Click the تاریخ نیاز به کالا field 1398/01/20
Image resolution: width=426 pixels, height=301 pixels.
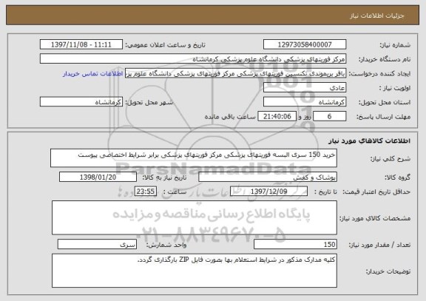tap(98, 177)
